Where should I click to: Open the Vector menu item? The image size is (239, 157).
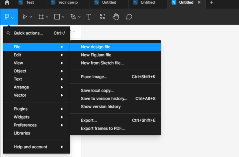[x=37, y=95]
